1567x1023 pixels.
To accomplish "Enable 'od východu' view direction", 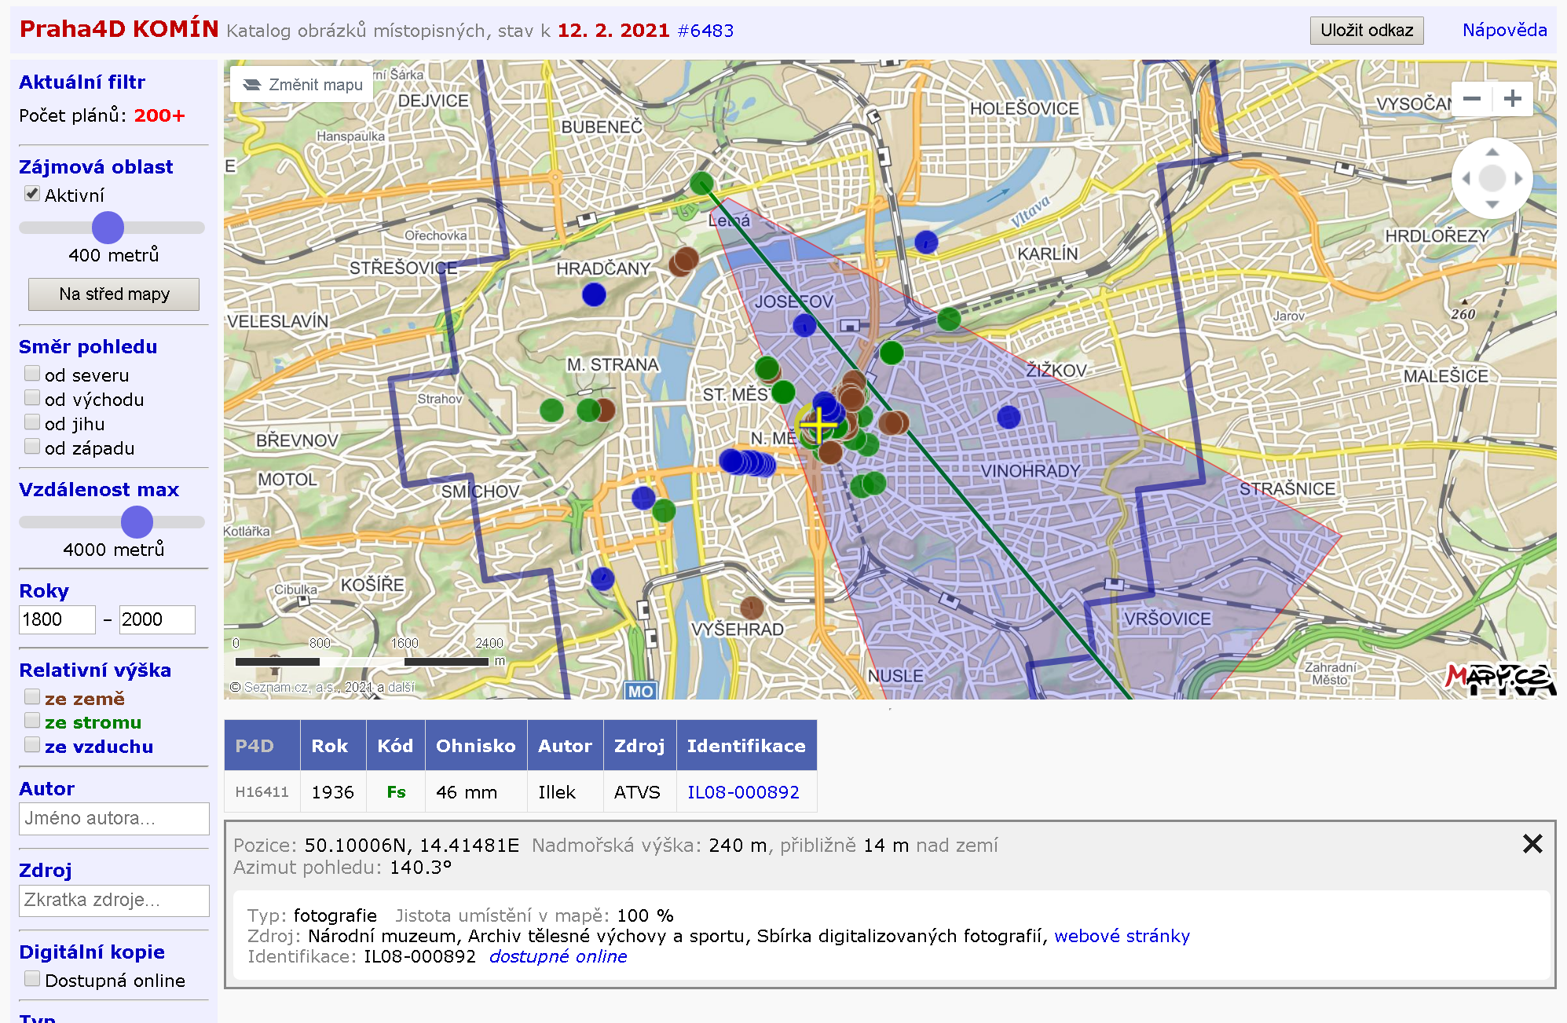I will 32,398.
